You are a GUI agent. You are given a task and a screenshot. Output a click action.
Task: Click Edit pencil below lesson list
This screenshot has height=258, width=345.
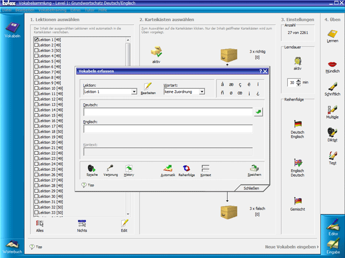point(124,226)
